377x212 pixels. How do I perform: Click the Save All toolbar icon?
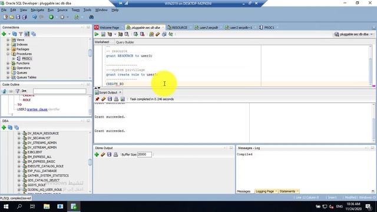click(x=25, y=17)
